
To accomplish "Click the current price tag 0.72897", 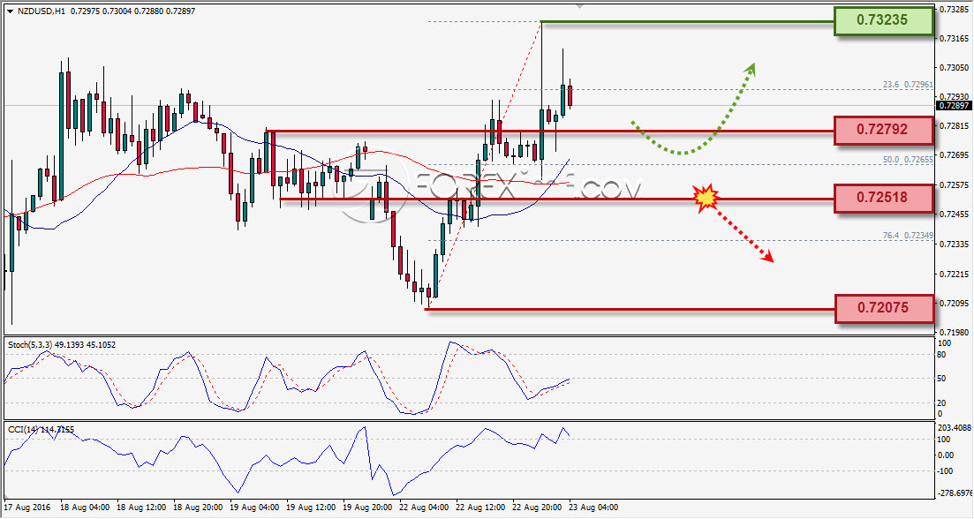I will point(954,106).
